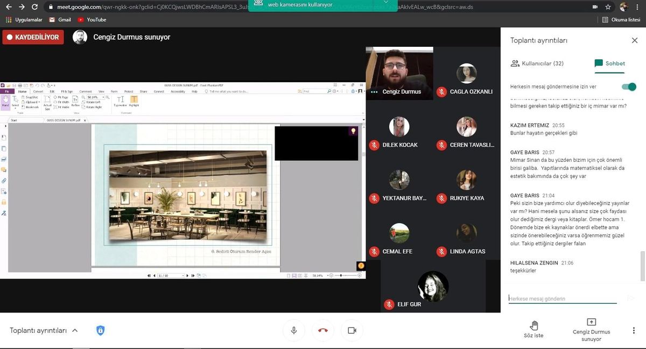646x349 pixels.
Task: Click the KAYDEDİLİYOR recording indicator
Action: (33, 37)
